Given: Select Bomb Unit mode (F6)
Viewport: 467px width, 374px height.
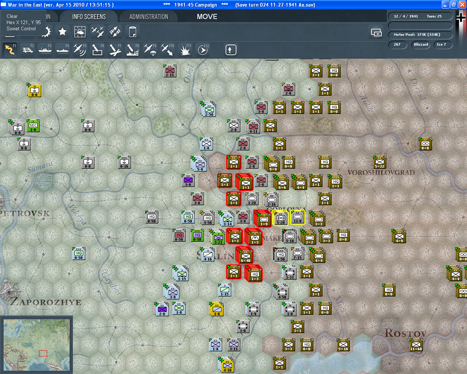Looking at the screenshot, I should 97,50.
